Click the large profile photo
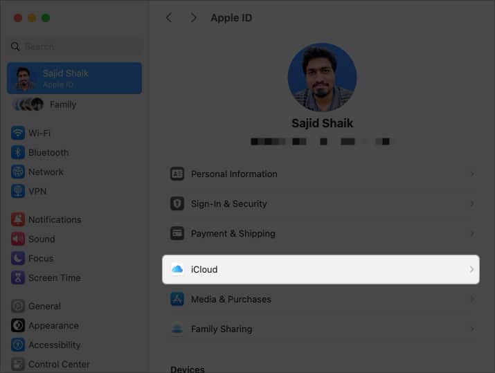The width and height of the screenshot is (495, 373). click(323, 77)
